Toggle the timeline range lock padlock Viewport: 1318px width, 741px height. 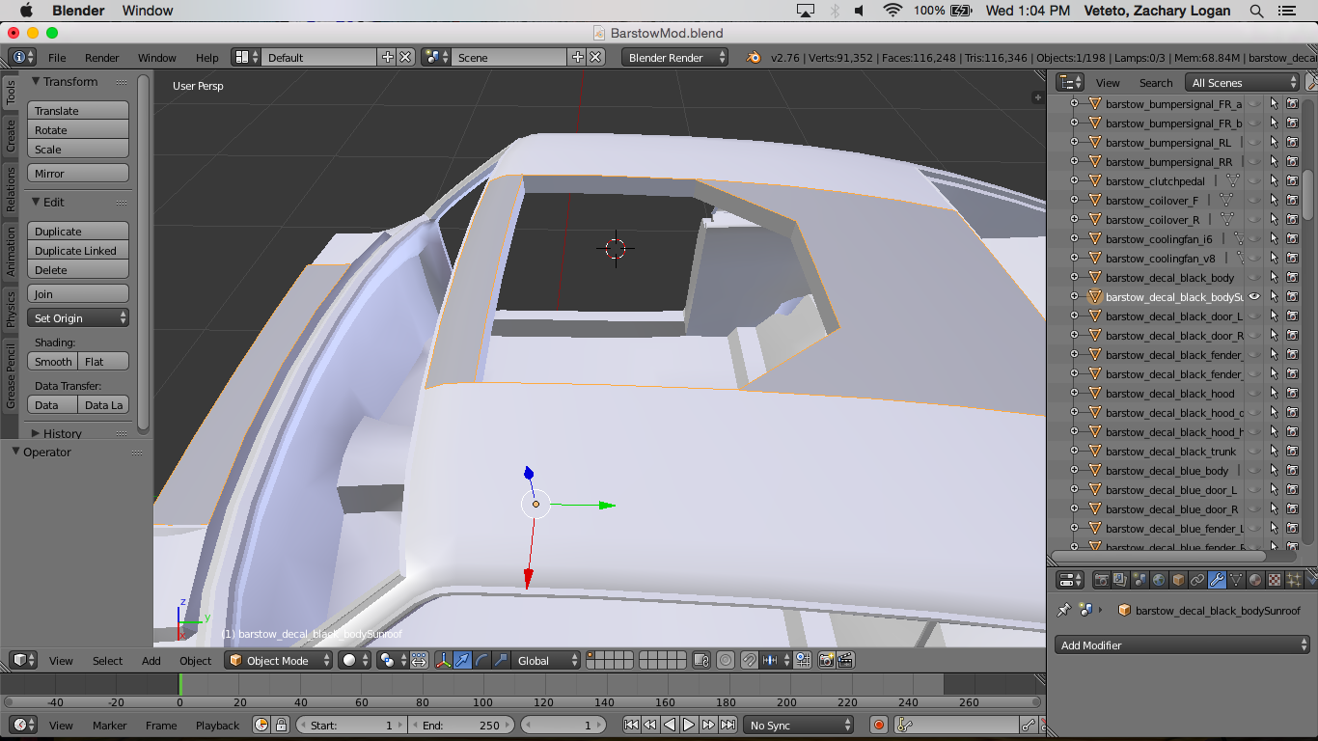281,725
